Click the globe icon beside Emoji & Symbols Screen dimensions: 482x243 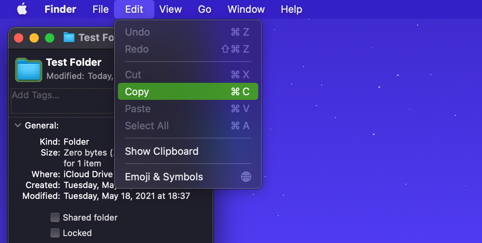[x=246, y=177]
